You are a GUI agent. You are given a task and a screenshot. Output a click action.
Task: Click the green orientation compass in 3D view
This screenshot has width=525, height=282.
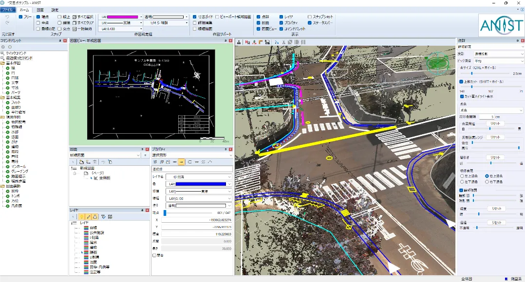[437, 63]
